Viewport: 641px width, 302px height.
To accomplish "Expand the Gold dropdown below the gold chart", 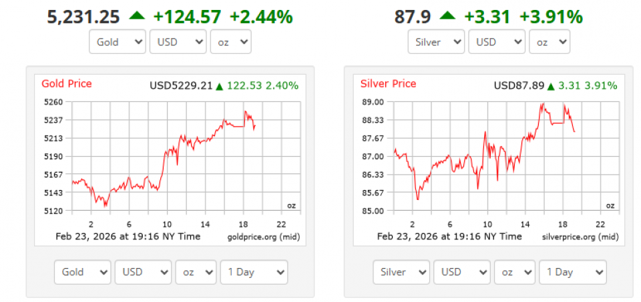I will [83, 272].
